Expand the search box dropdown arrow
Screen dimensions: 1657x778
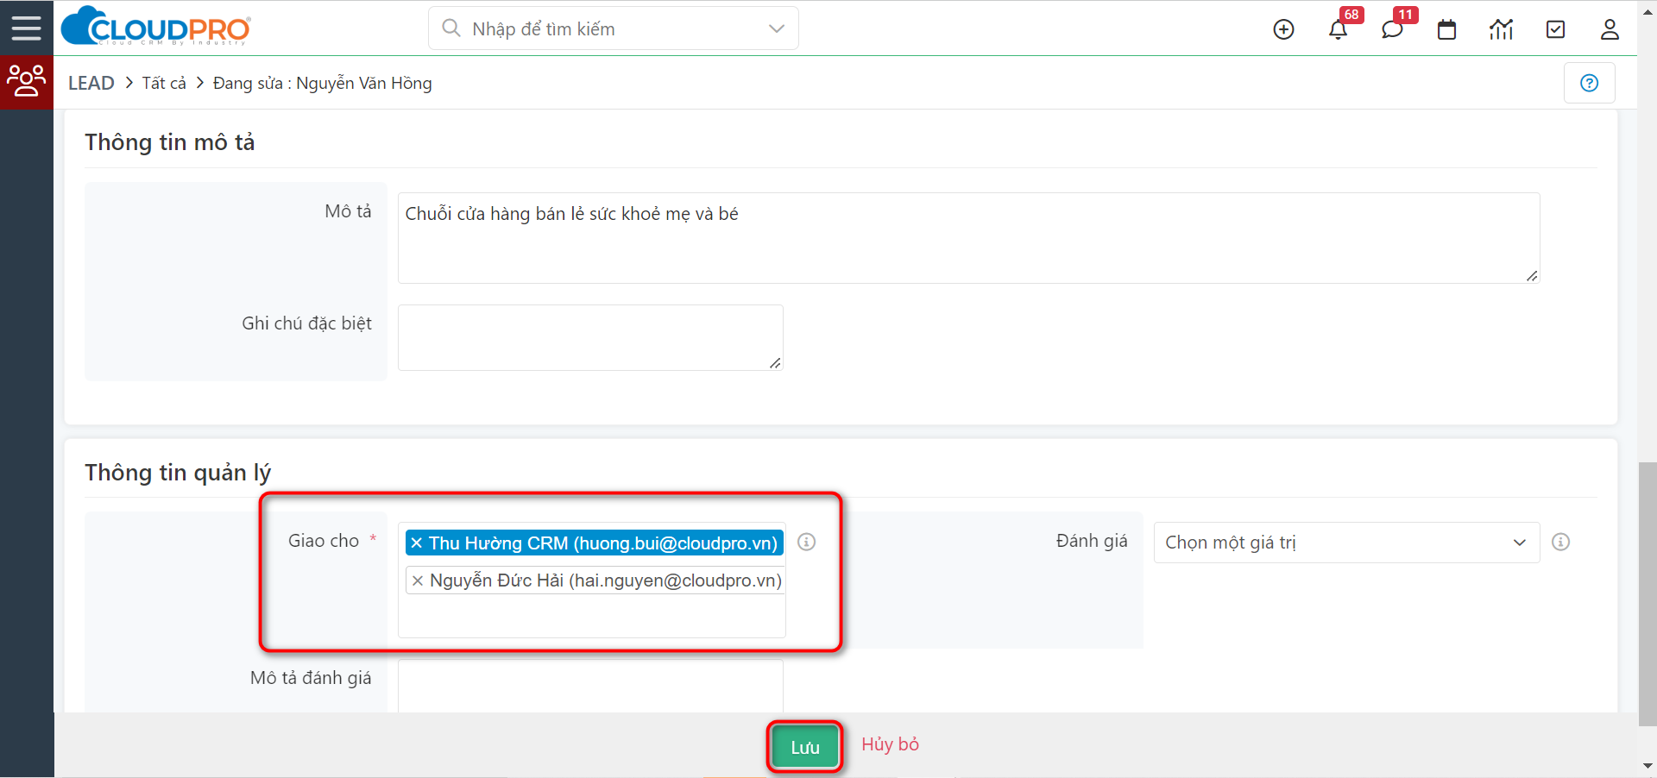(x=776, y=28)
